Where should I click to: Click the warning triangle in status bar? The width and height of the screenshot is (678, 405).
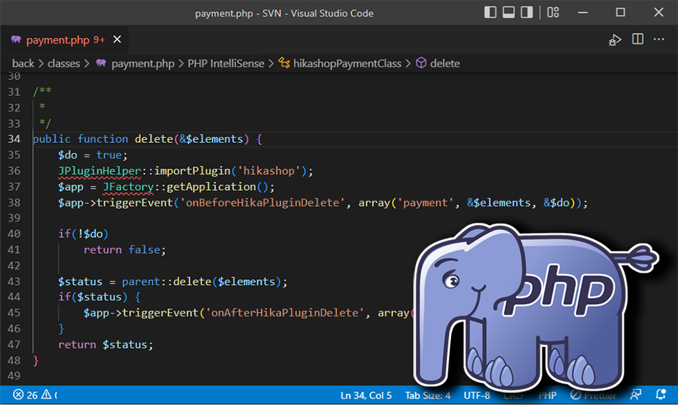(46, 394)
